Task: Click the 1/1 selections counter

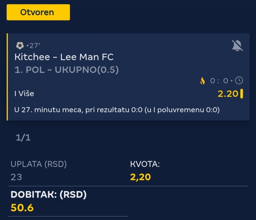Action: [x=23, y=138]
